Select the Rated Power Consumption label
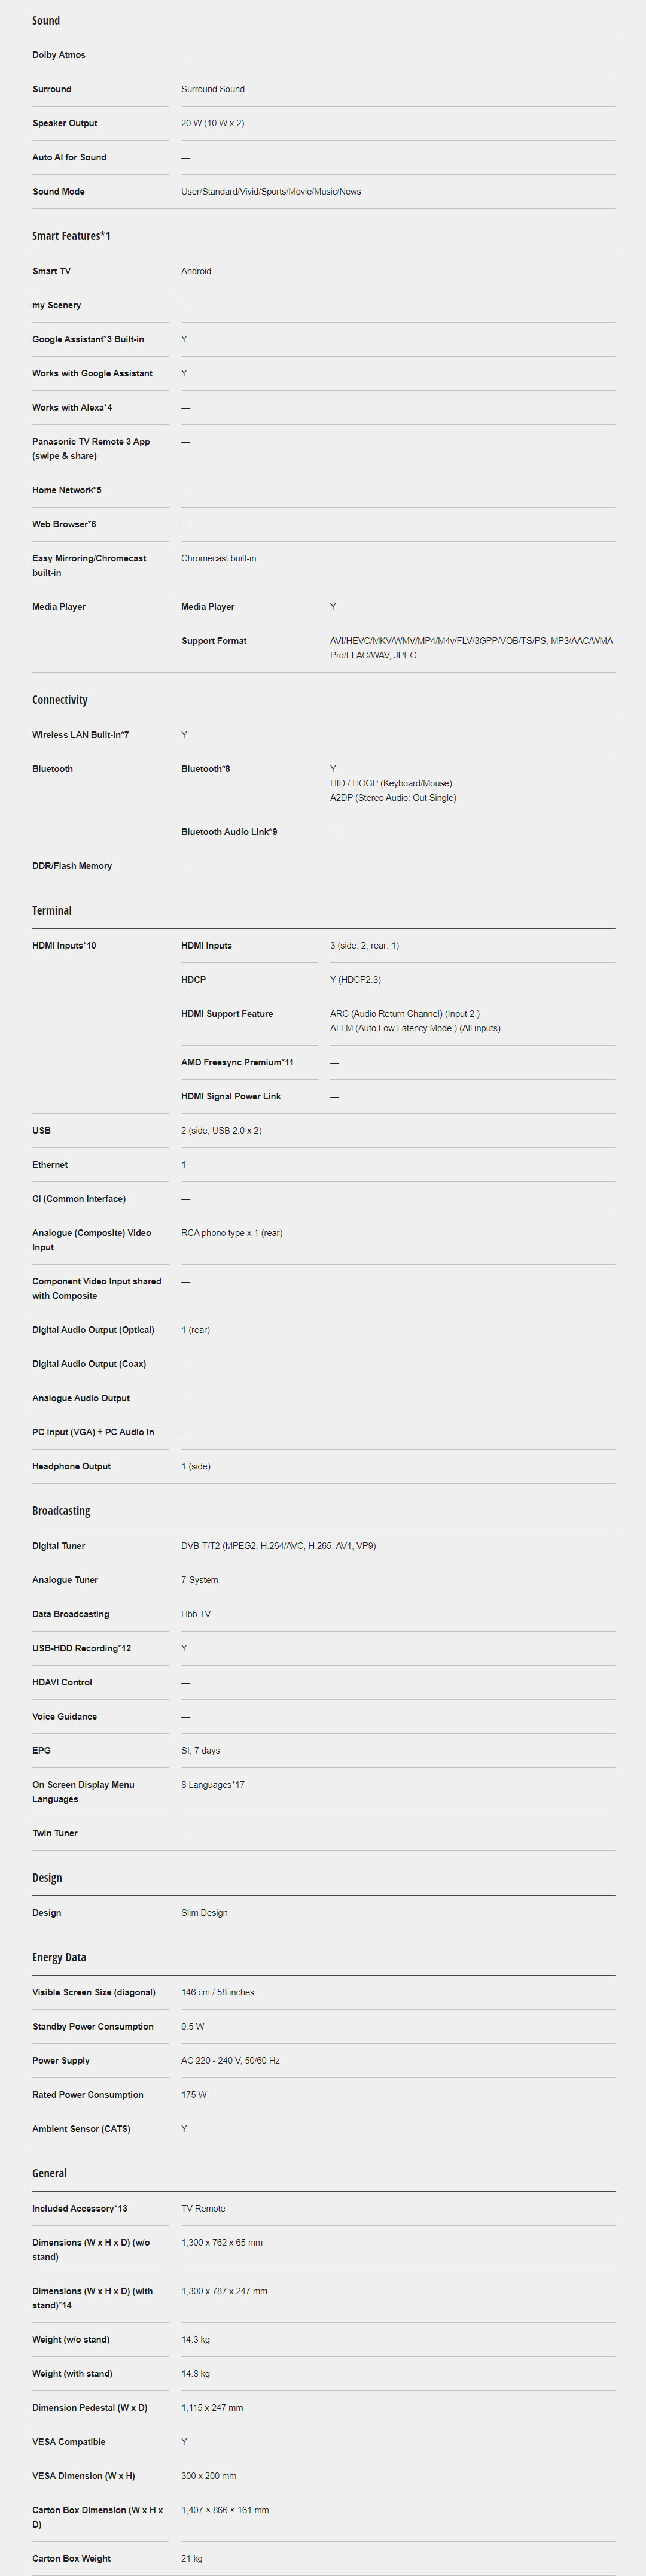 pyautogui.click(x=88, y=2095)
